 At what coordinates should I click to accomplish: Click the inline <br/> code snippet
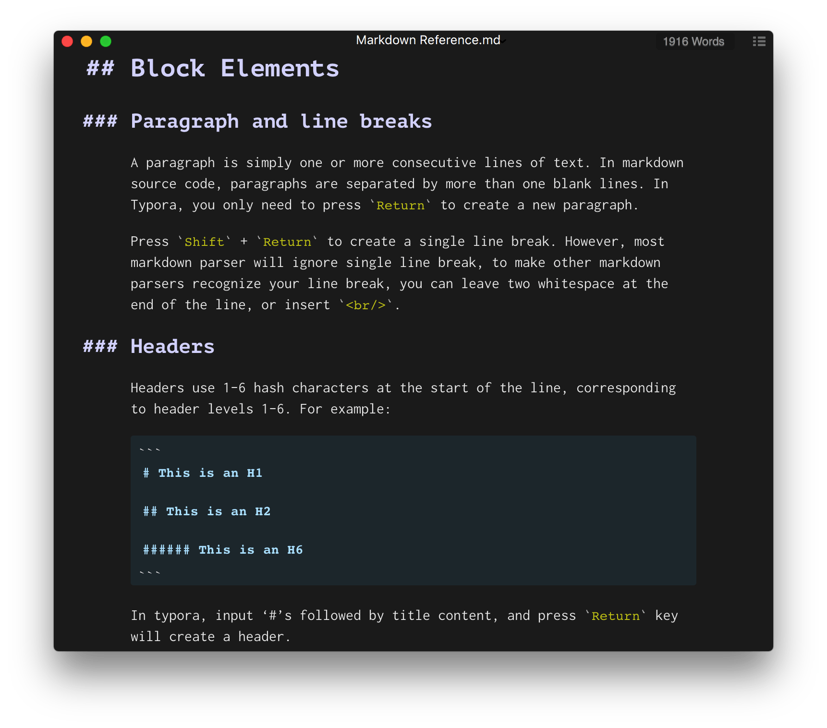pyautogui.click(x=365, y=305)
